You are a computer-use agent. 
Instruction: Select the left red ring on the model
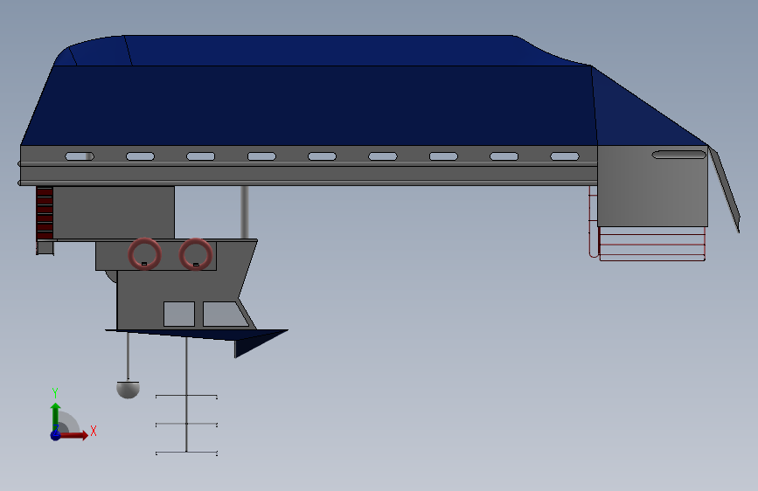pyautogui.click(x=144, y=253)
